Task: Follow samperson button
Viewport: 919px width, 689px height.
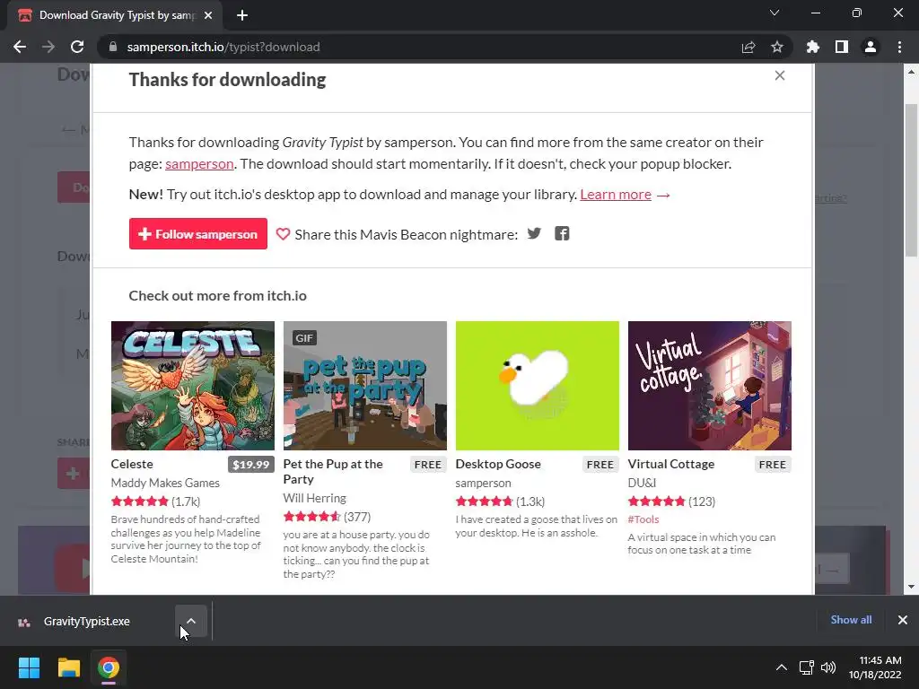Action: coord(198,234)
